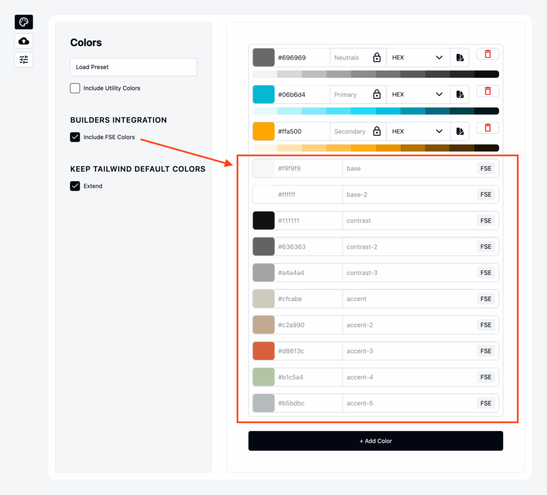547x495 pixels.
Task: Delete the Primary color using trash icon
Action: coord(487,90)
